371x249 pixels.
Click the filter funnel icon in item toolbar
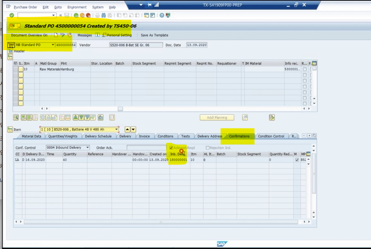tap(87, 117)
